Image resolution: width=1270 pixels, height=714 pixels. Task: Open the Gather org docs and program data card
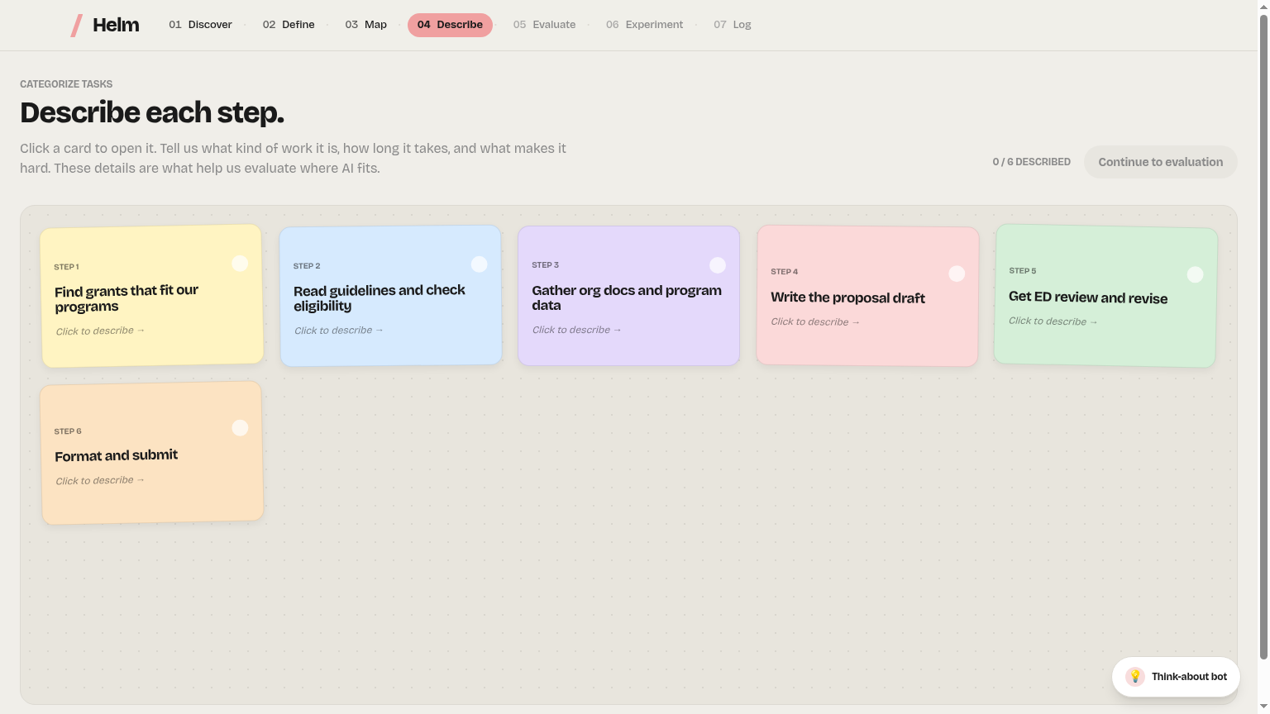(628, 296)
